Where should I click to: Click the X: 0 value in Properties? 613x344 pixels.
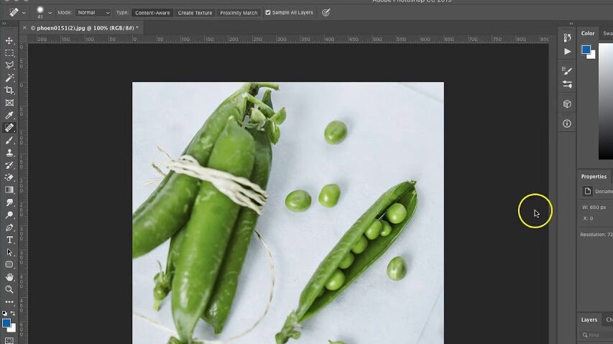588,218
